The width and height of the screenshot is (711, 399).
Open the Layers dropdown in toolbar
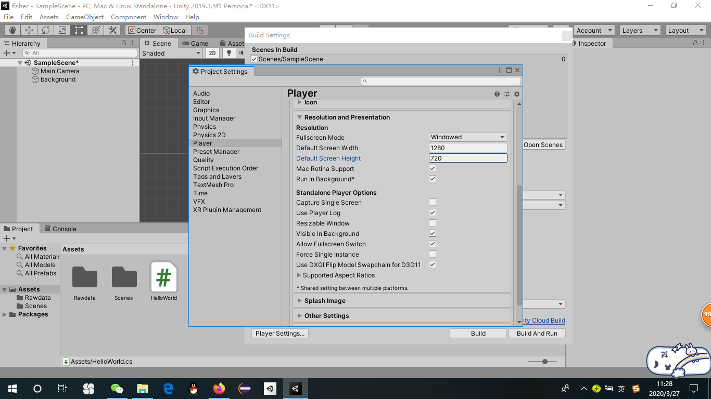[x=640, y=31]
